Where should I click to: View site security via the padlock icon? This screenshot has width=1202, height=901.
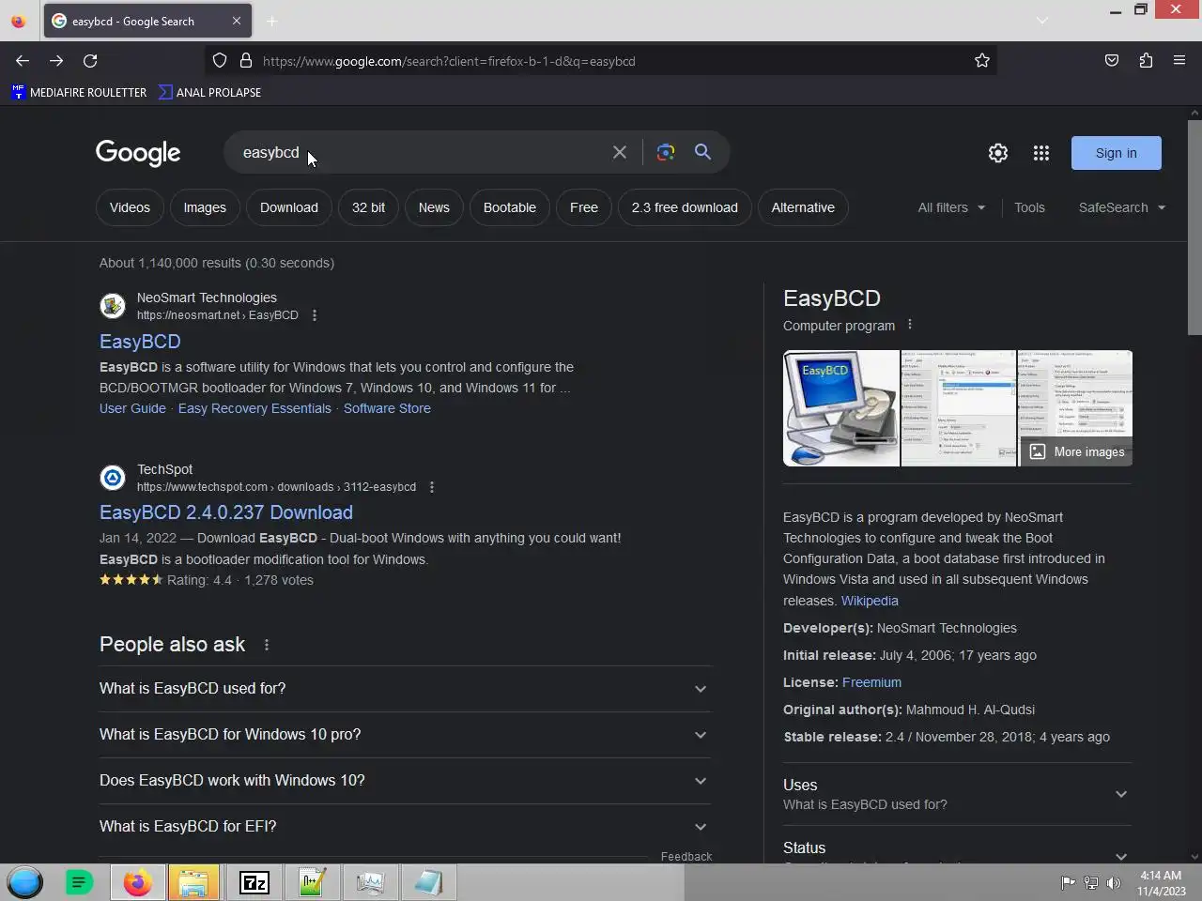[246, 61]
